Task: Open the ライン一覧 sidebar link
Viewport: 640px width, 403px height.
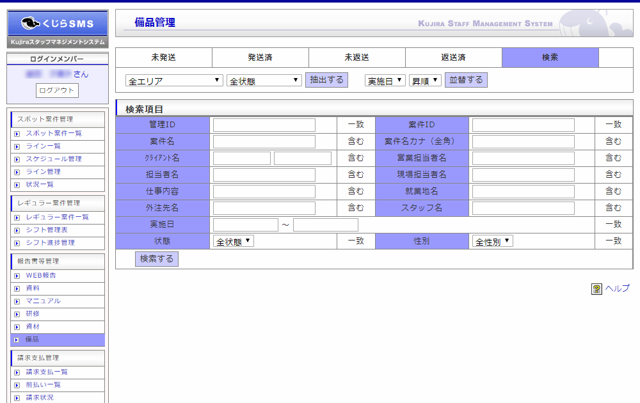Action: [44, 146]
